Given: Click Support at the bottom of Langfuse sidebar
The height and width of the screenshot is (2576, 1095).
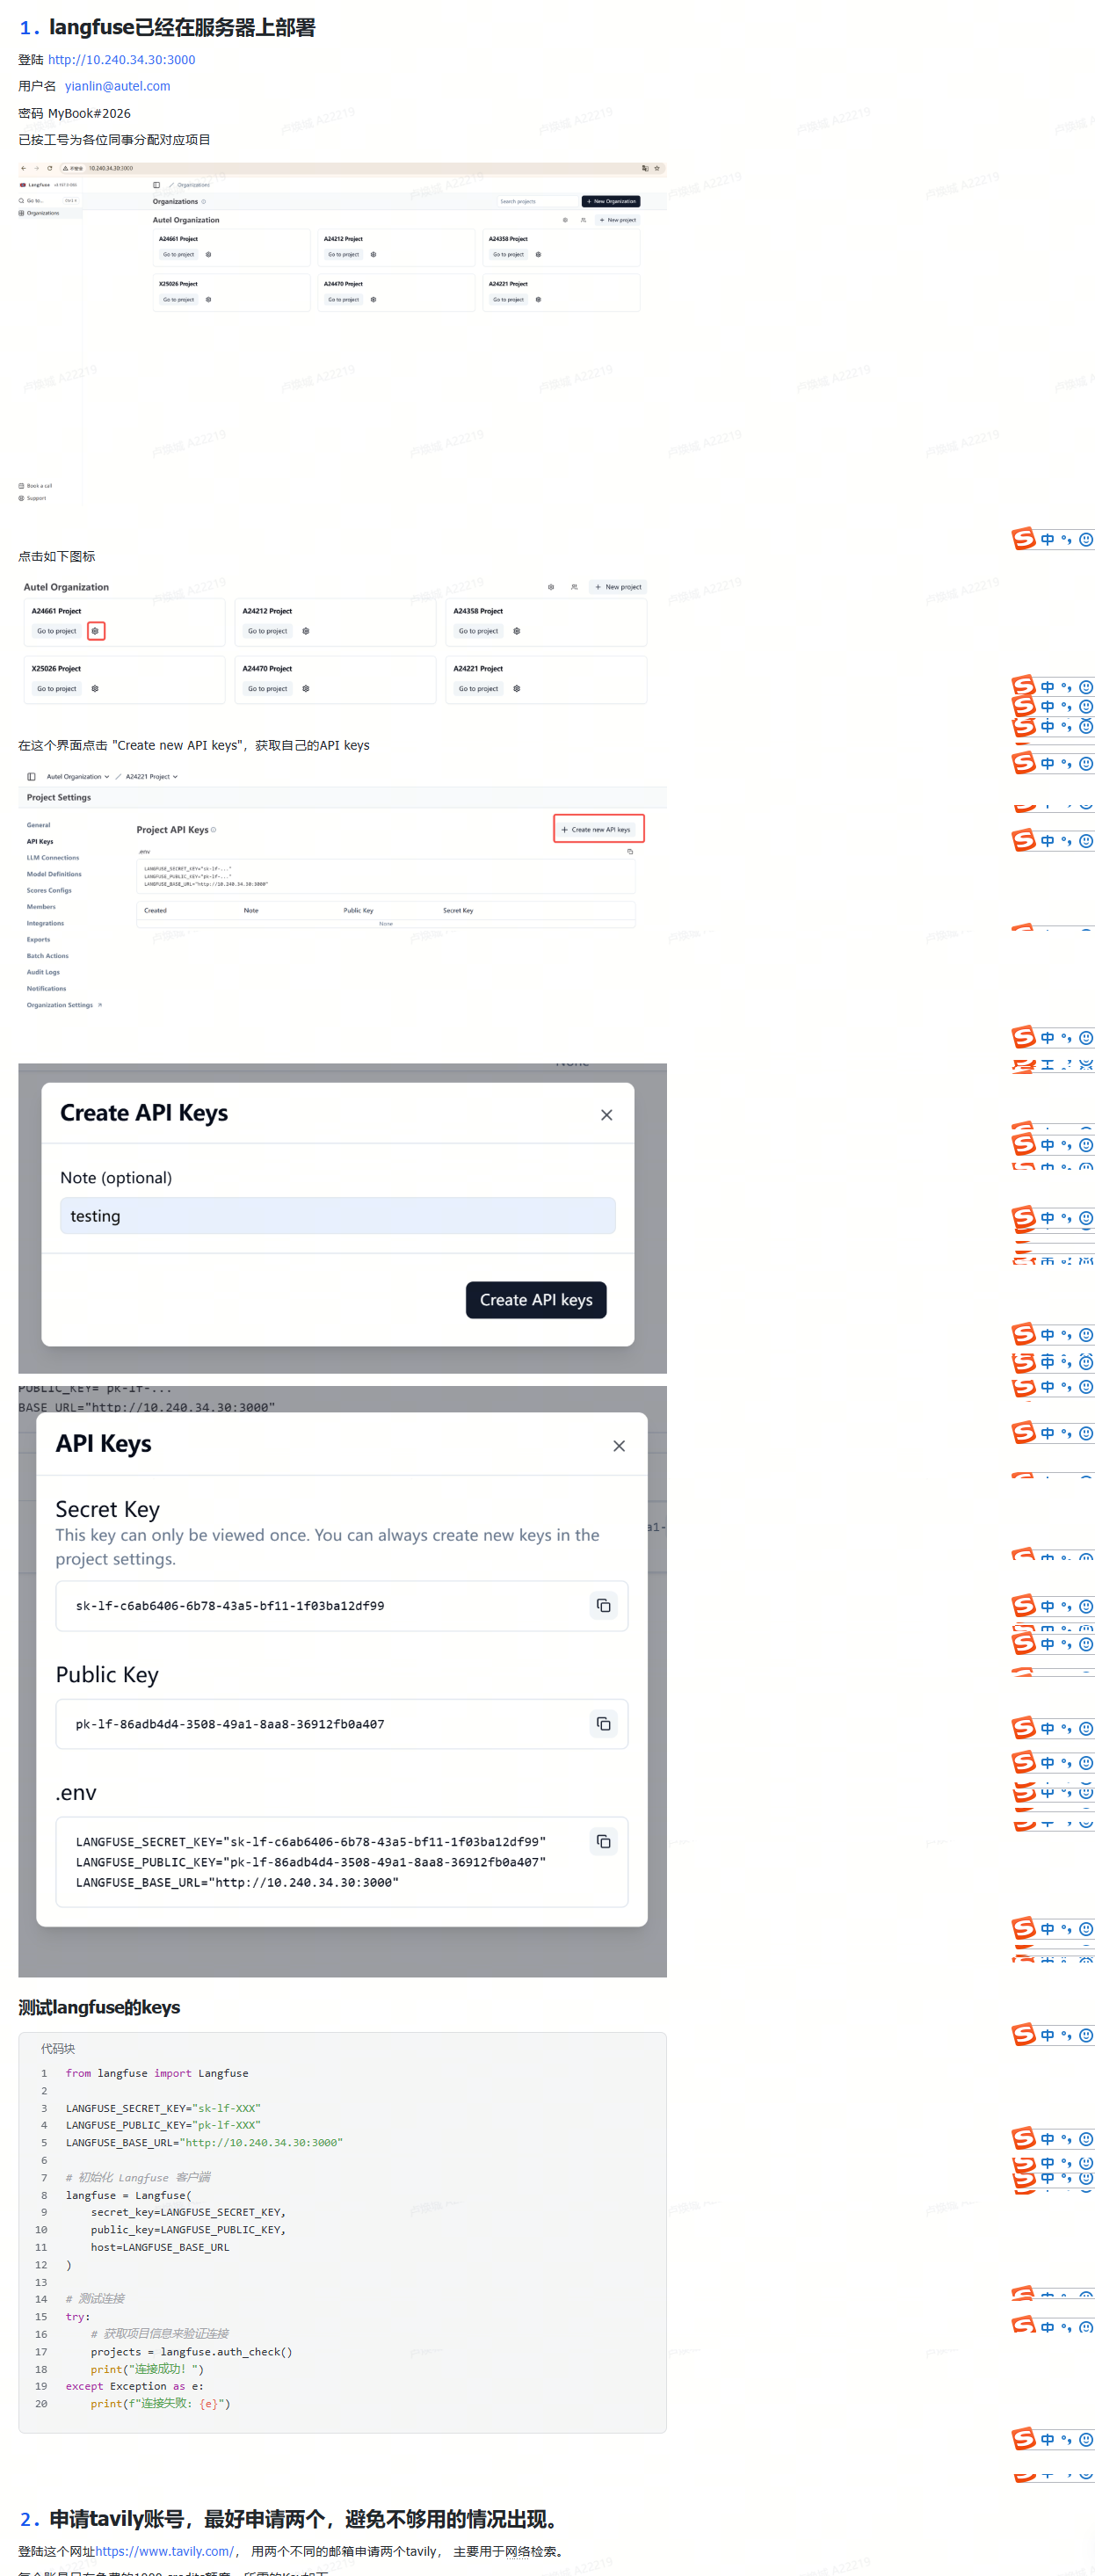Looking at the screenshot, I should (x=32, y=498).
